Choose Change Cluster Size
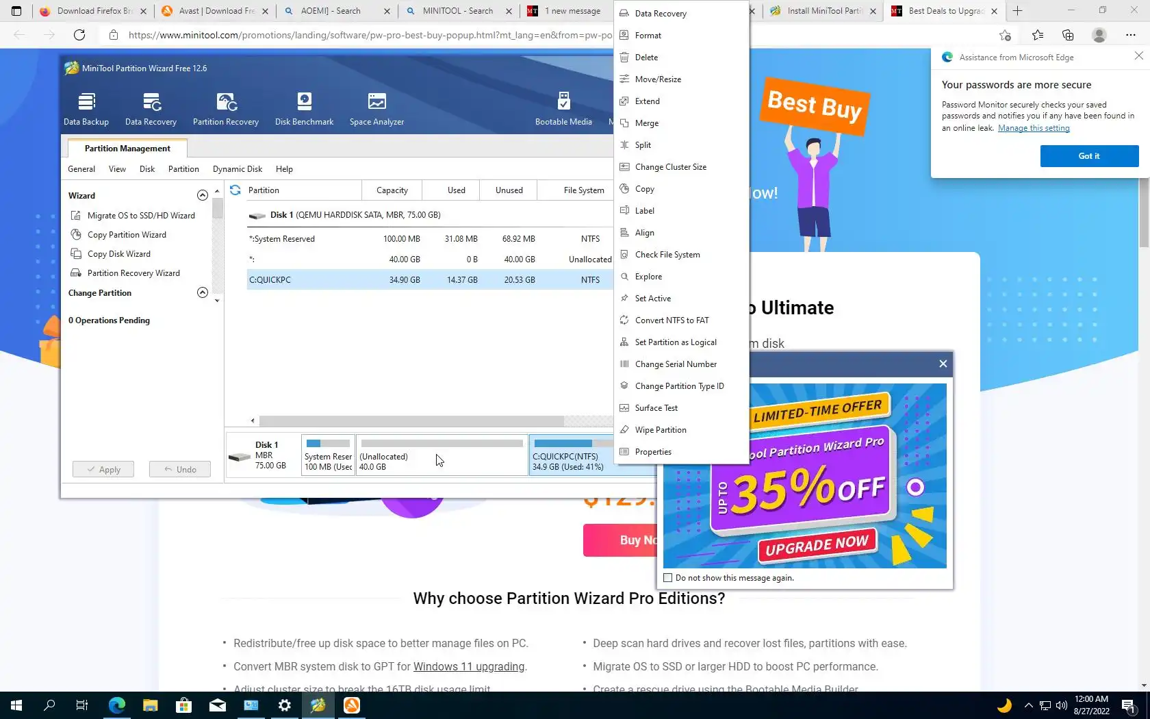1150x719 pixels. click(682, 167)
